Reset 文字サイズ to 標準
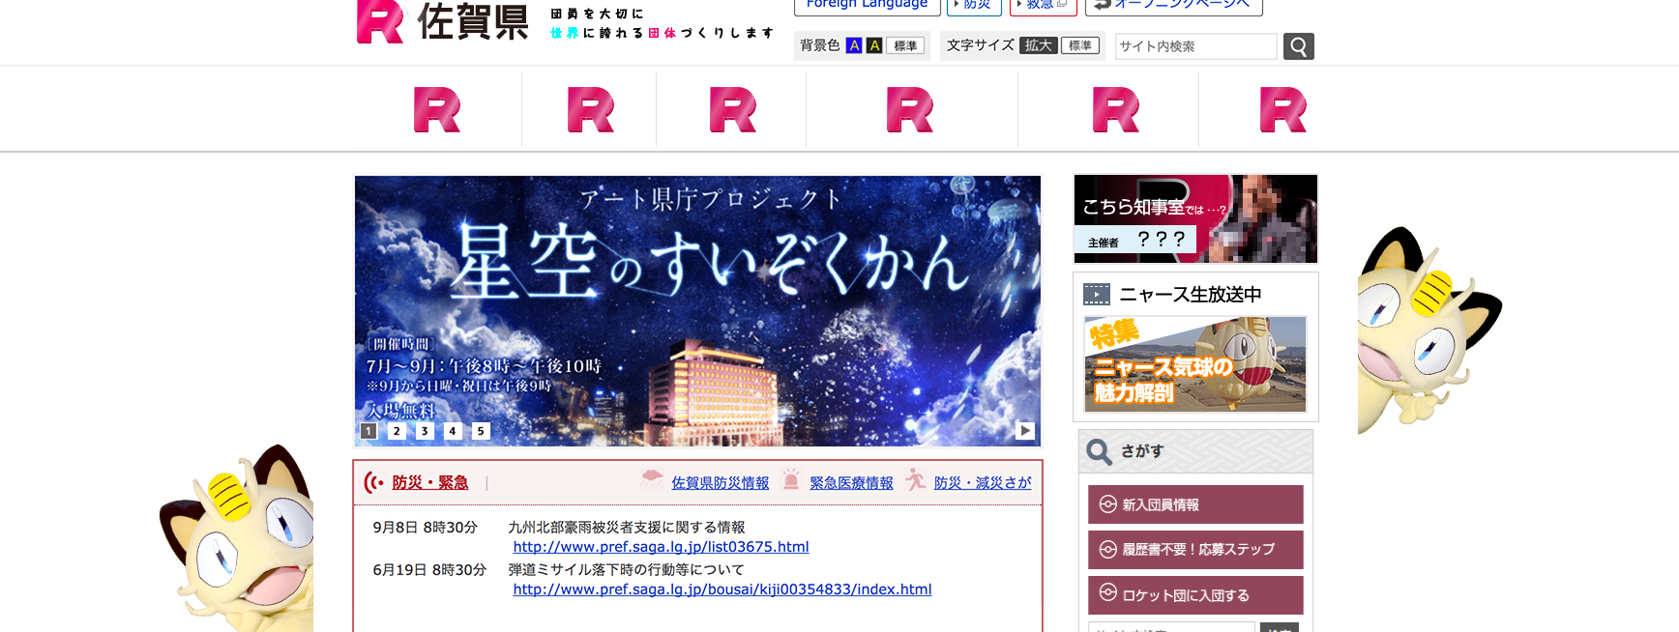This screenshot has height=632, width=1679. (x=1080, y=45)
